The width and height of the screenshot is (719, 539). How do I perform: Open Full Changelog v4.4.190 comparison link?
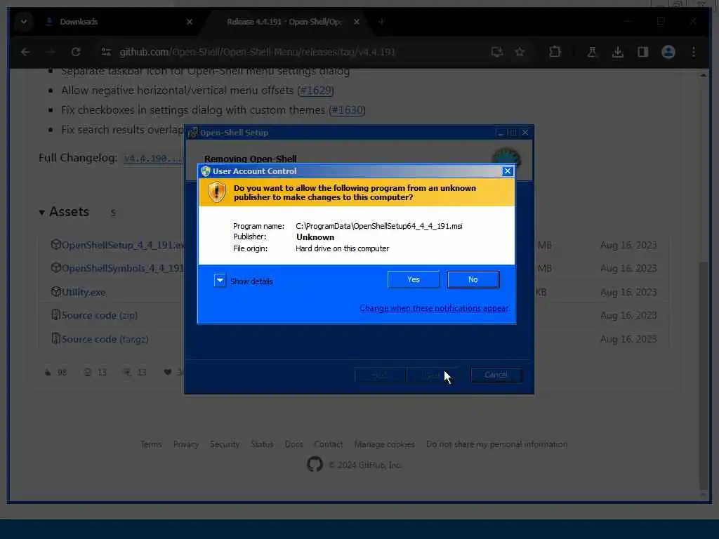pos(154,158)
